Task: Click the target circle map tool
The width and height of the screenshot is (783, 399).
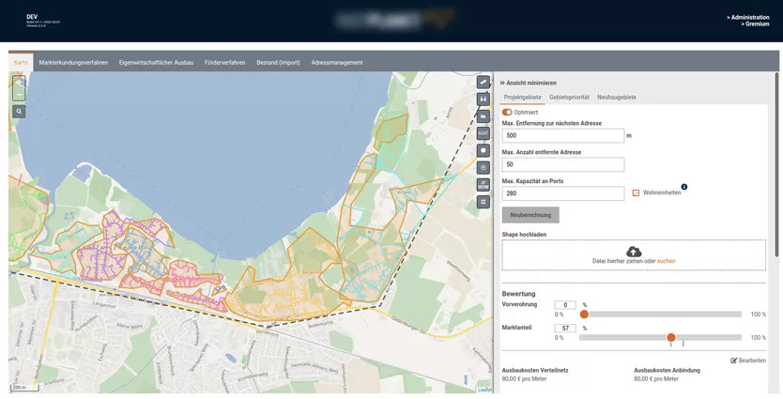Action: [484, 167]
